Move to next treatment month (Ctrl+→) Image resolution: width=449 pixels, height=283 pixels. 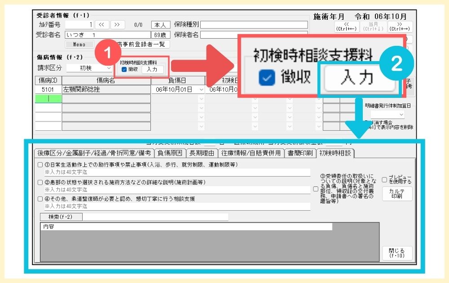pyautogui.click(x=400, y=27)
